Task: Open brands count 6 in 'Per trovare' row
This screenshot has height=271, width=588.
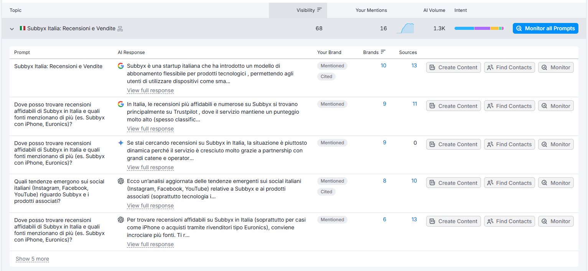Action: 385,220
